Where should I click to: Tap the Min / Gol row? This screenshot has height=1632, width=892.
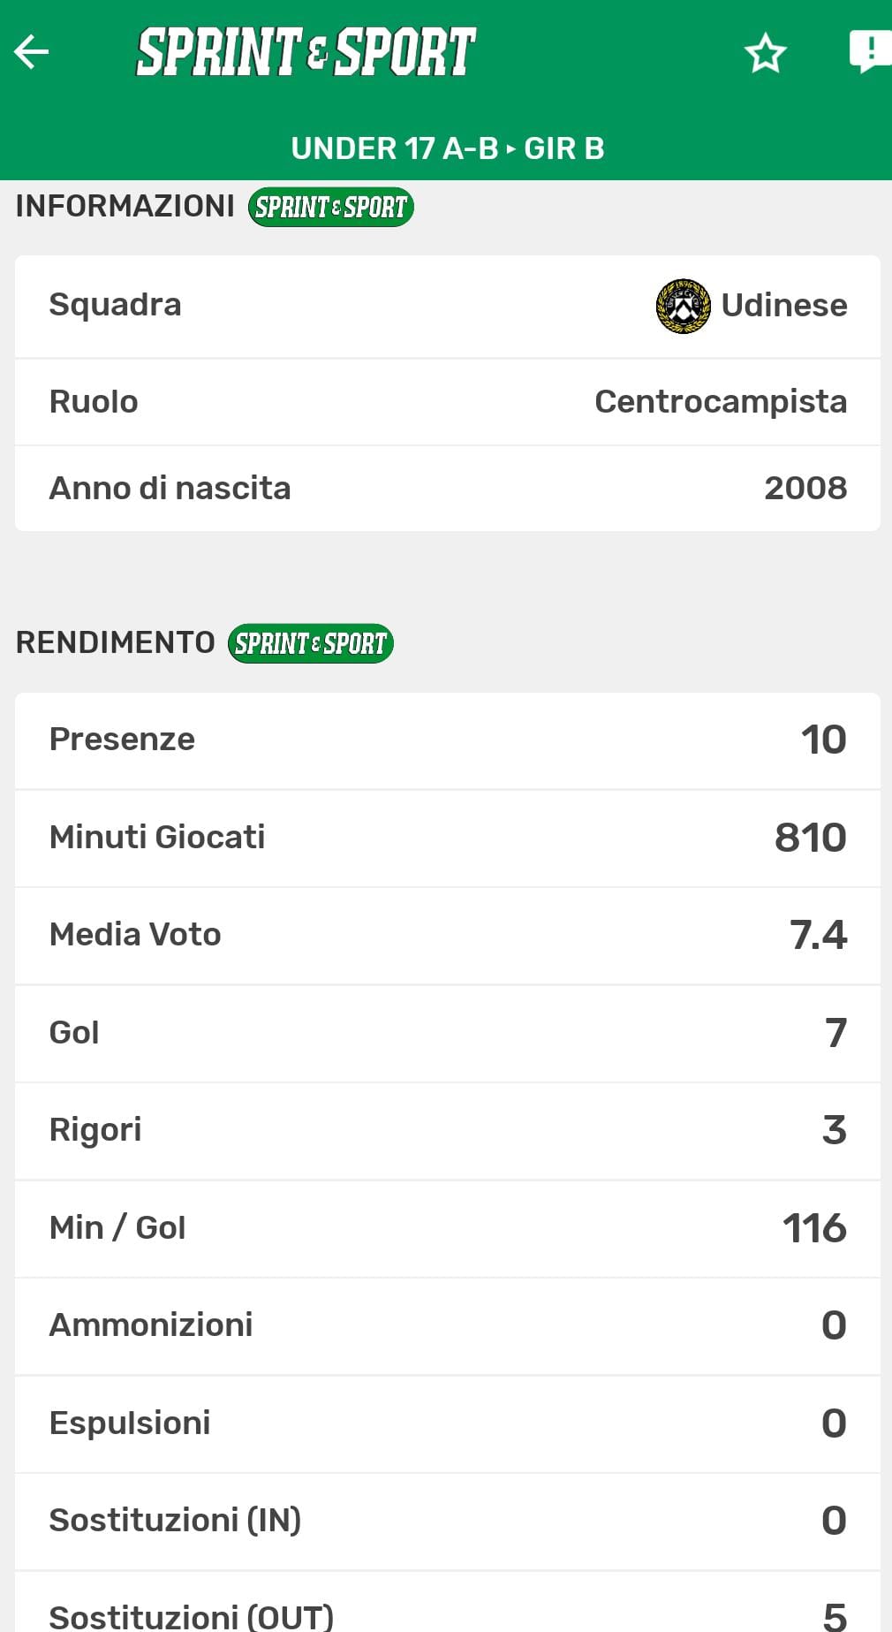pos(447,1228)
